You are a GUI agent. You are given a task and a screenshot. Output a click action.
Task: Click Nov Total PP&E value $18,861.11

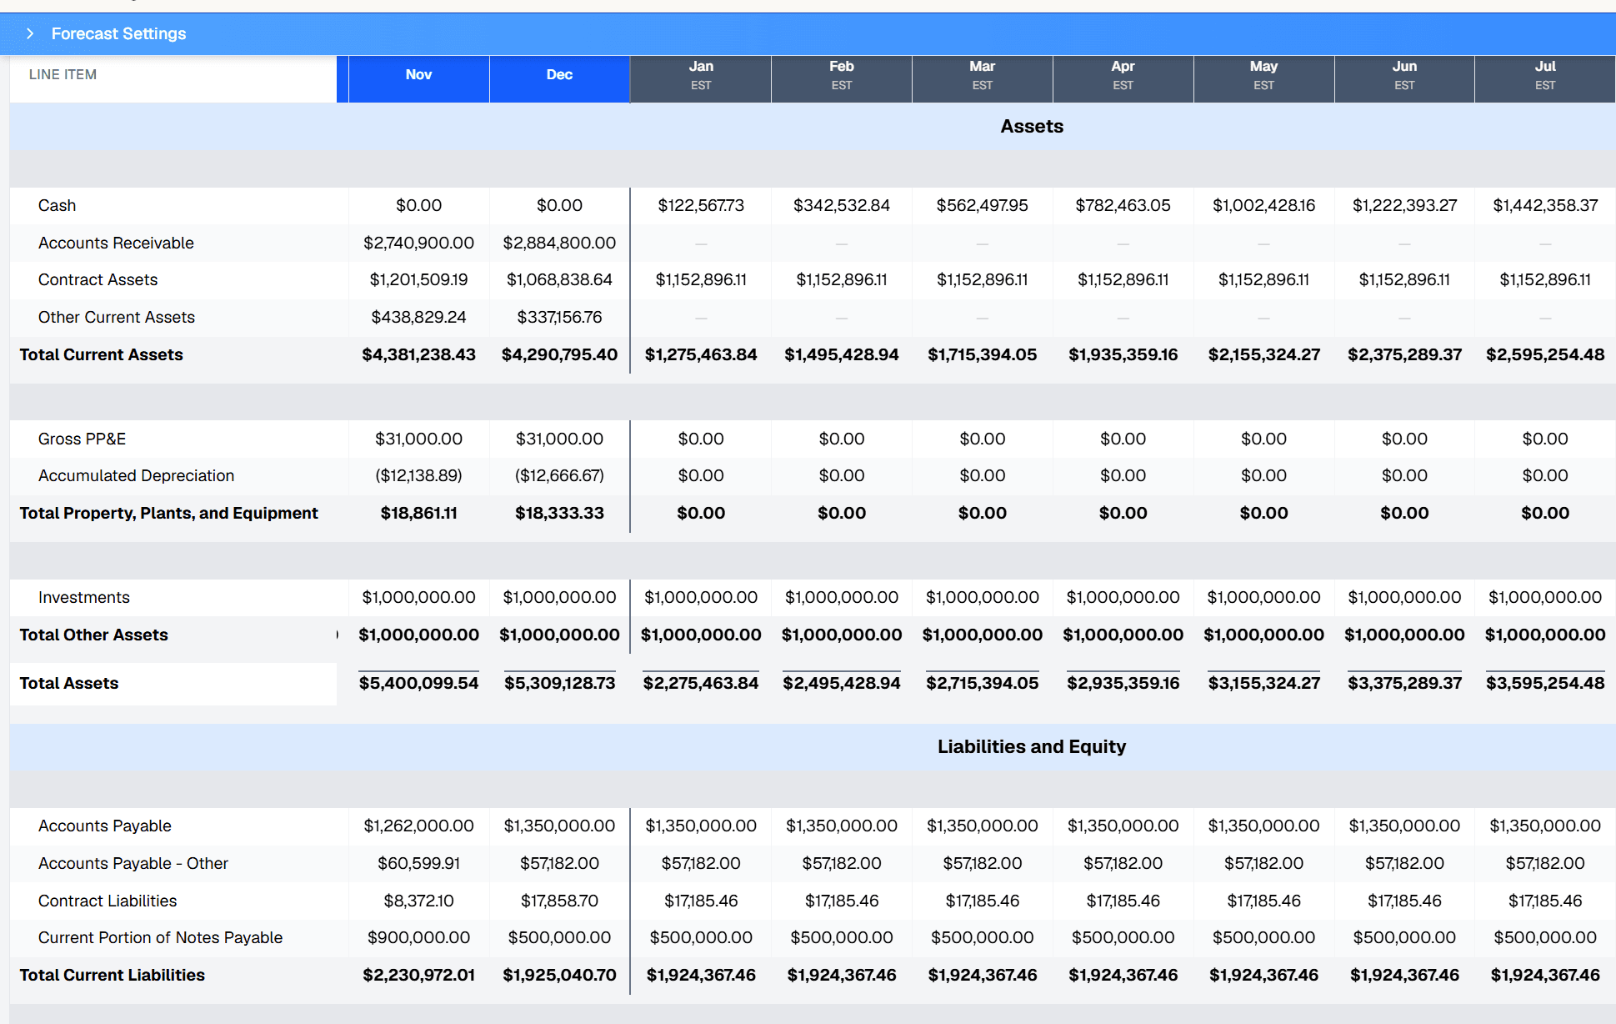pyautogui.click(x=418, y=513)
